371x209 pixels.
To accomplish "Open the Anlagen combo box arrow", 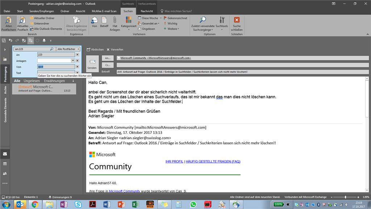I will [73, 61].
